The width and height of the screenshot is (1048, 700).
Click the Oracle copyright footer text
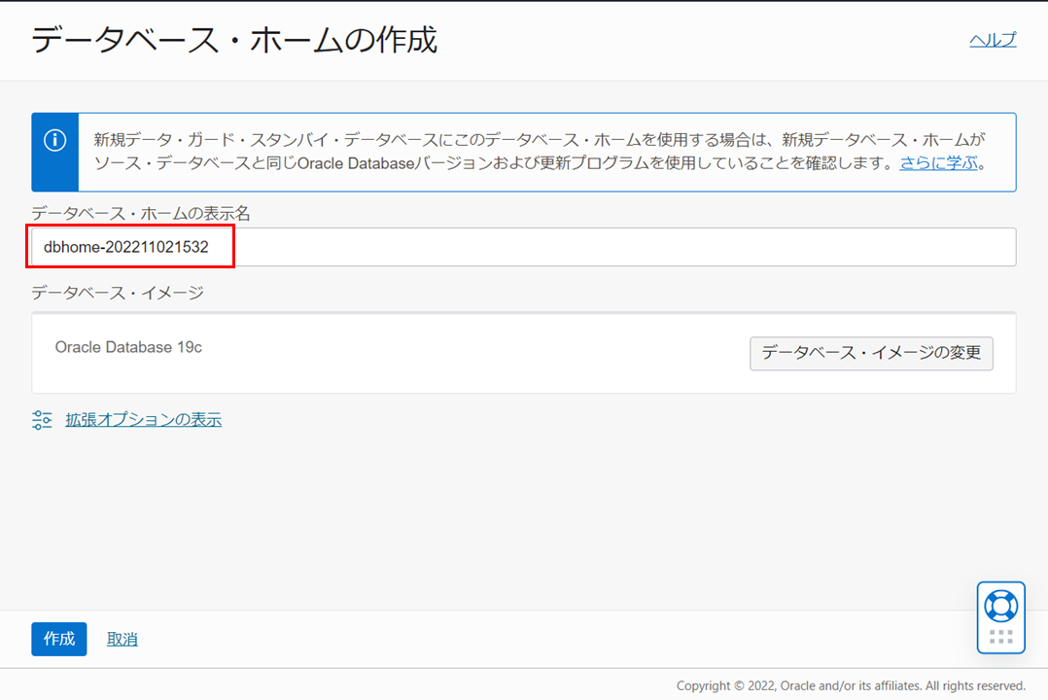pyautogui.click(x=851, y=685)
